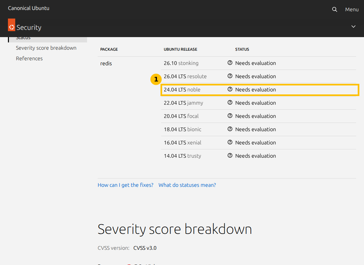
Task: Click 'Needs evaluation' status for focal
Action: 255,116
